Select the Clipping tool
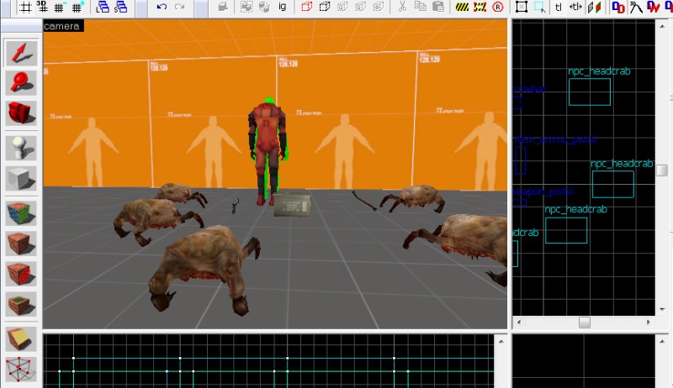The image size is (673, 388). 20,338
